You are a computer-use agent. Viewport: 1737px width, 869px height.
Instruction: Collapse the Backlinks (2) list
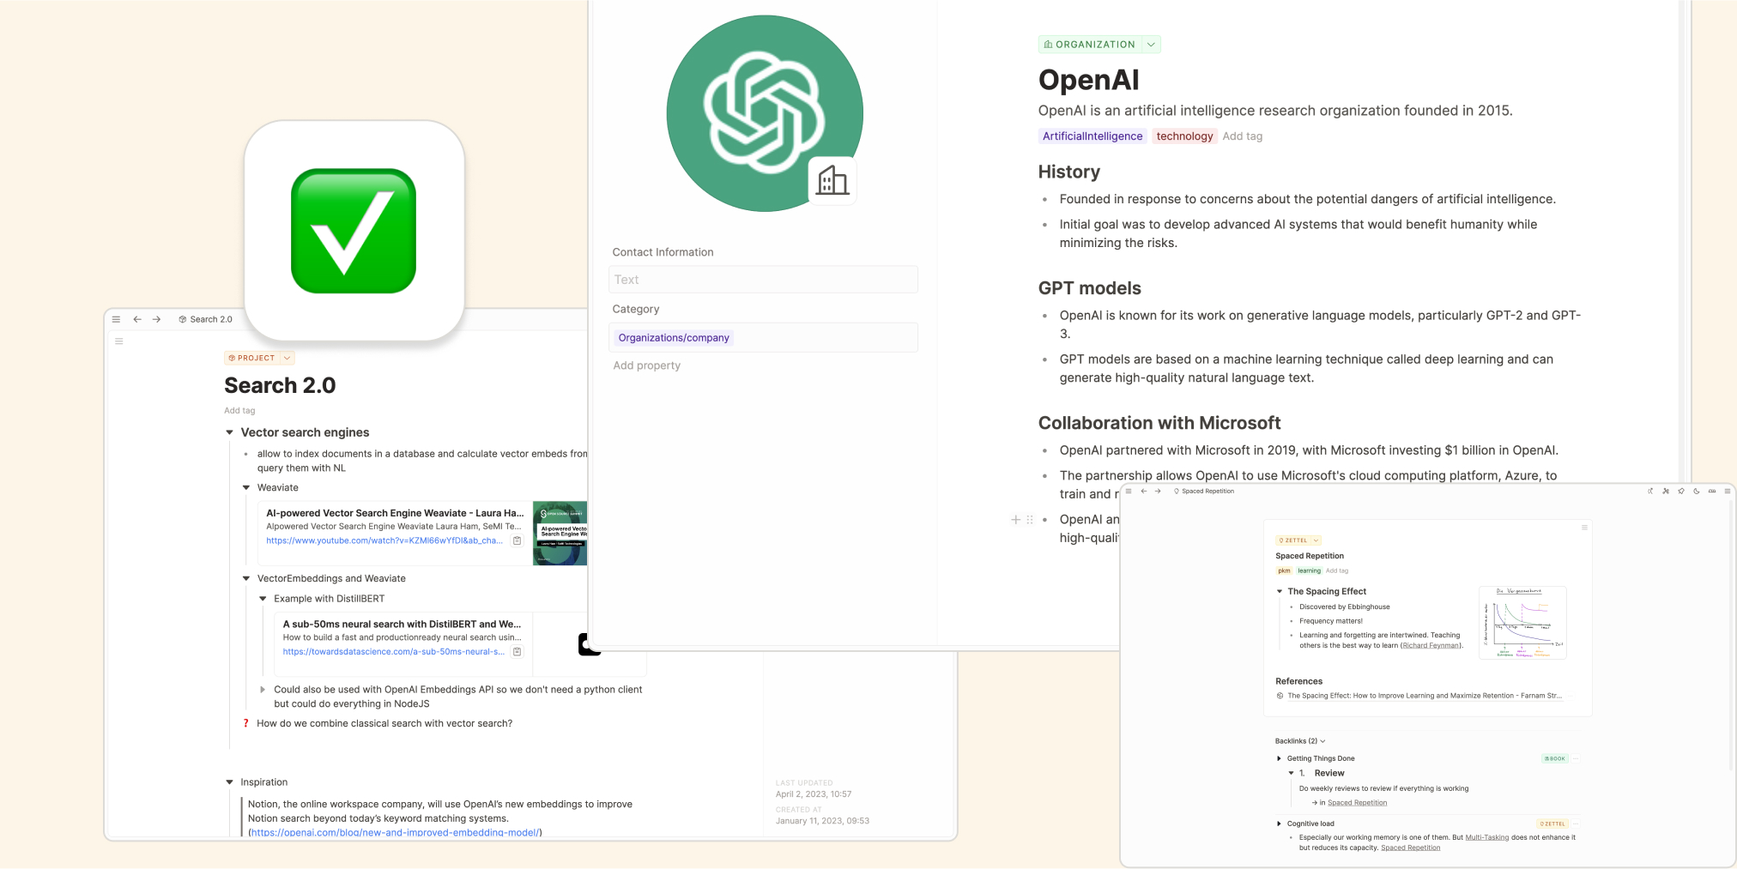[1322, 741]
